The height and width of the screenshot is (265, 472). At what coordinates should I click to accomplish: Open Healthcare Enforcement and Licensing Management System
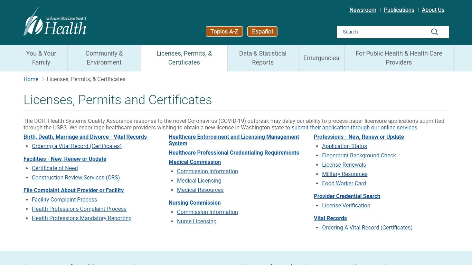click(x=234, y=140)
